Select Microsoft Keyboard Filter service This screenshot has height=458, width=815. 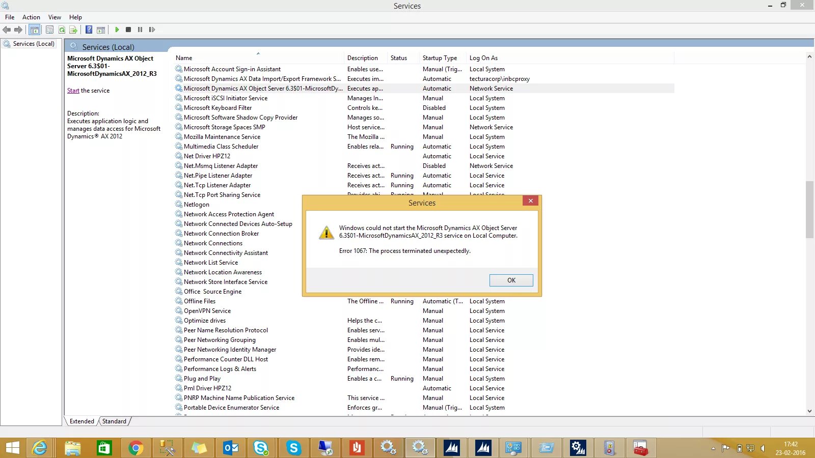[x=218, y=108]
